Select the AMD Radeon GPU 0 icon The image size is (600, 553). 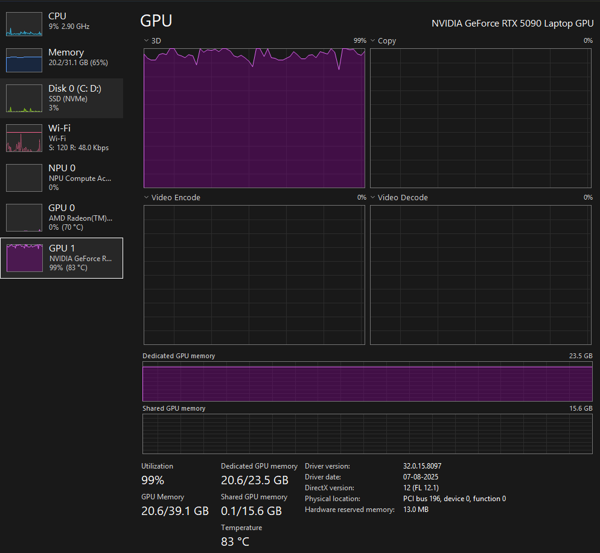(x=24, y=217)
